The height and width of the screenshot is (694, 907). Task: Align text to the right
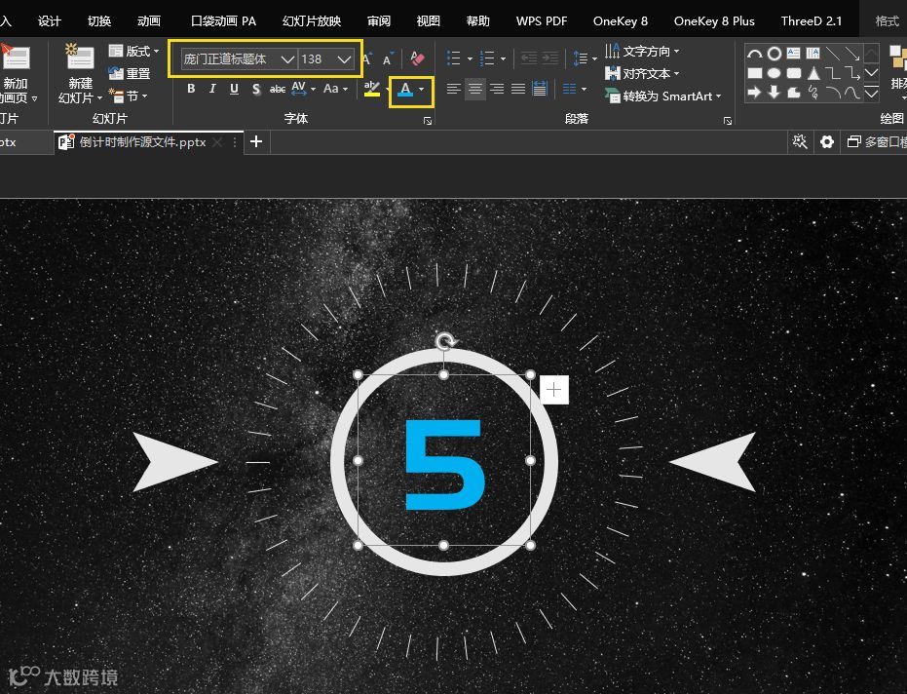click(x=496, y=89)
